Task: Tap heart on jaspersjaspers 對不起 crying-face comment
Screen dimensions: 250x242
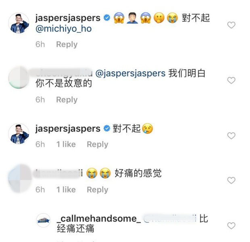Action: [231, 136]
